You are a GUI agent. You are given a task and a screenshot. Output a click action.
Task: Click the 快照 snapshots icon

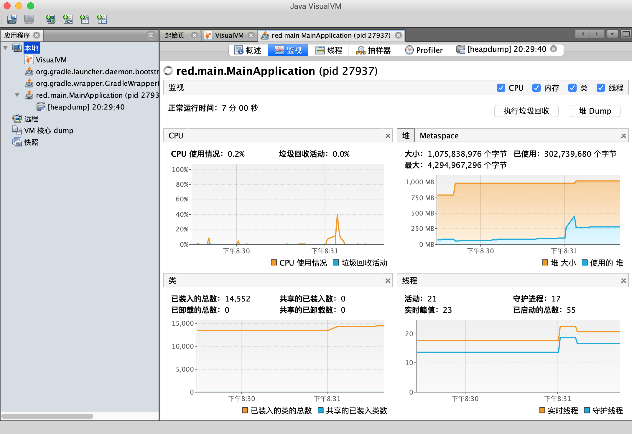coord(17,142)
